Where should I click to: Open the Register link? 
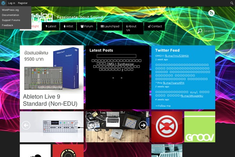23,3
